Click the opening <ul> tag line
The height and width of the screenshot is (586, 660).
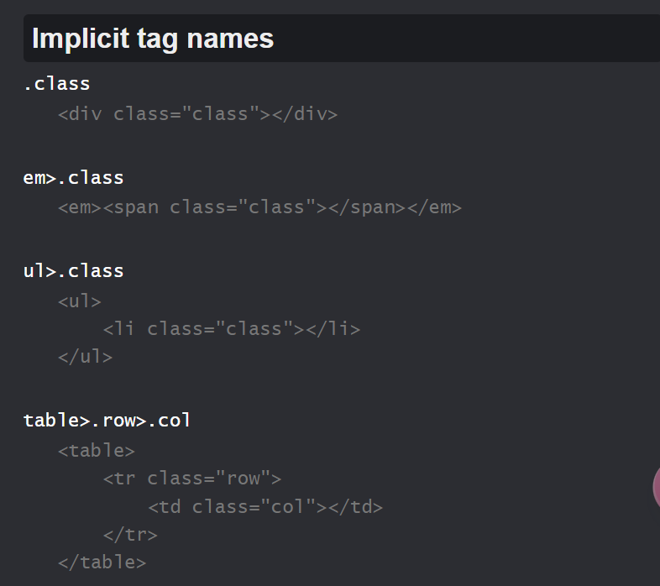point(80,301)
